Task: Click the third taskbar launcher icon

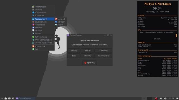Action: click(x=13, y=98)
